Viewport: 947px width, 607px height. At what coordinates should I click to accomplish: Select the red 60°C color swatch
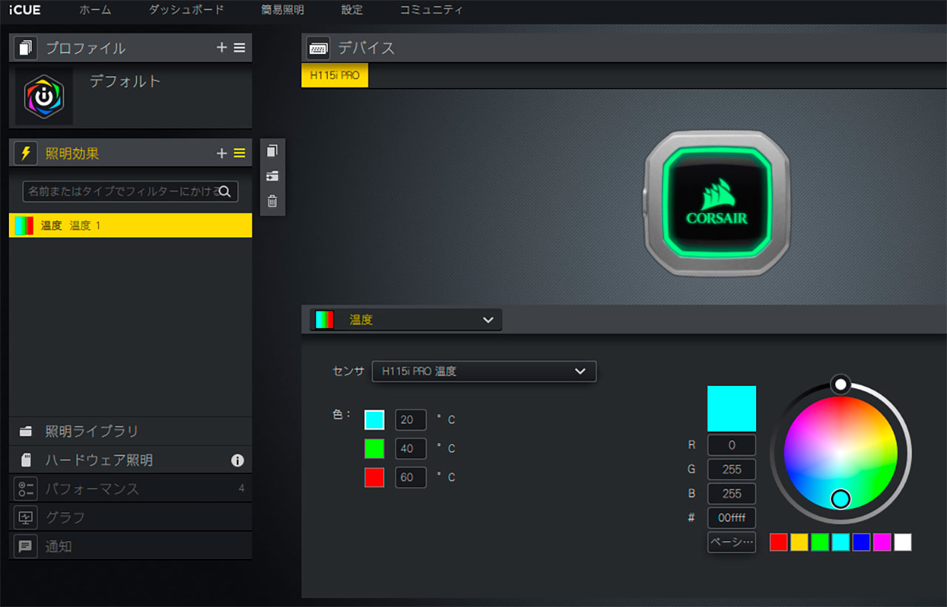(x=374, y=478)
